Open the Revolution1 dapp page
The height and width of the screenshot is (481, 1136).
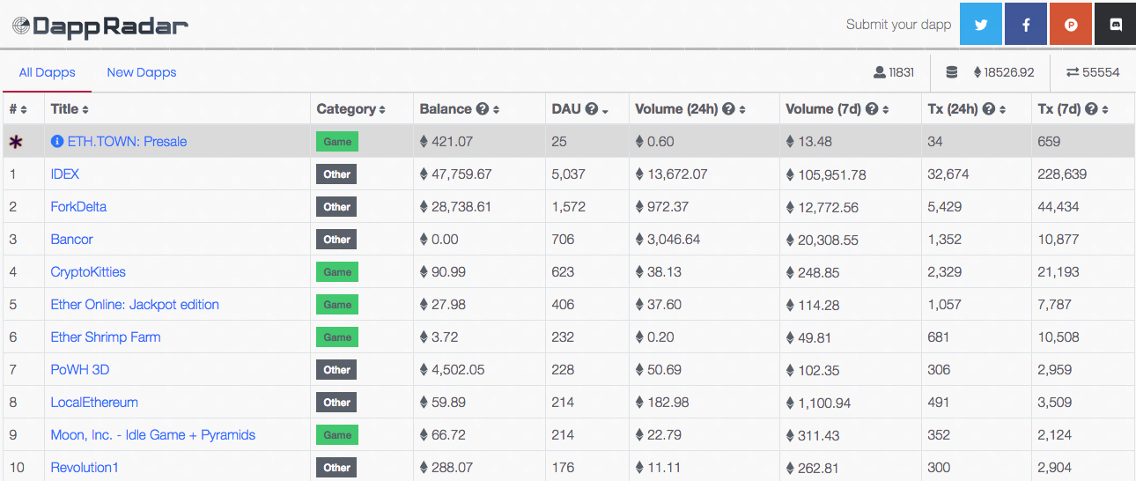(x=85, y=467)
